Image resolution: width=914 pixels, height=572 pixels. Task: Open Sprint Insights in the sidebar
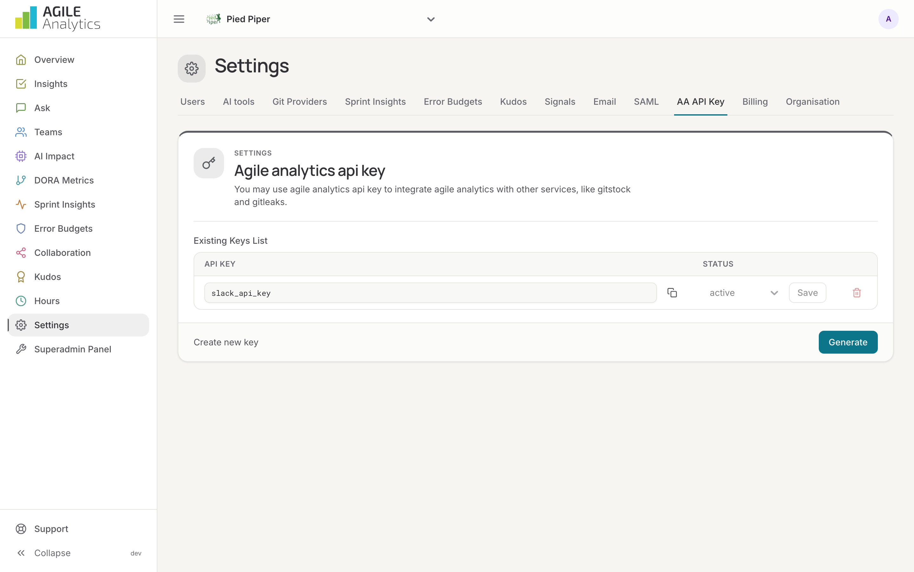(78, 204)
